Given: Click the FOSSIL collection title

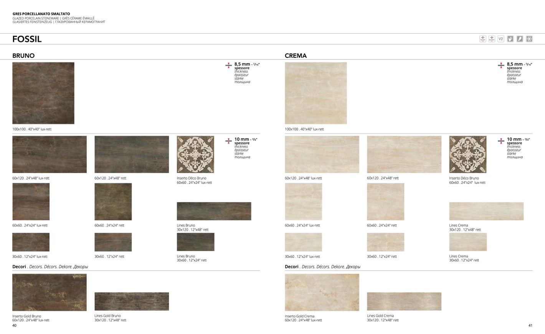Looking at the screenshot, I should [27, 39].
